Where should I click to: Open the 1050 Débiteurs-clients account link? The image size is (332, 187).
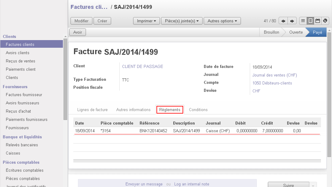272,83
